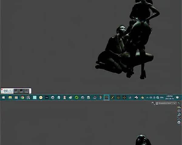The width and height of the screenshot is (182, 145).
Task: Launch Google Chrome from the taskbar
Action: pos(22,98)
